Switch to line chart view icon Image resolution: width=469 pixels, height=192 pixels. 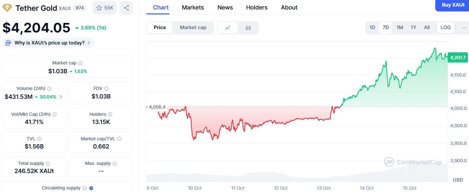coord(228,28)
